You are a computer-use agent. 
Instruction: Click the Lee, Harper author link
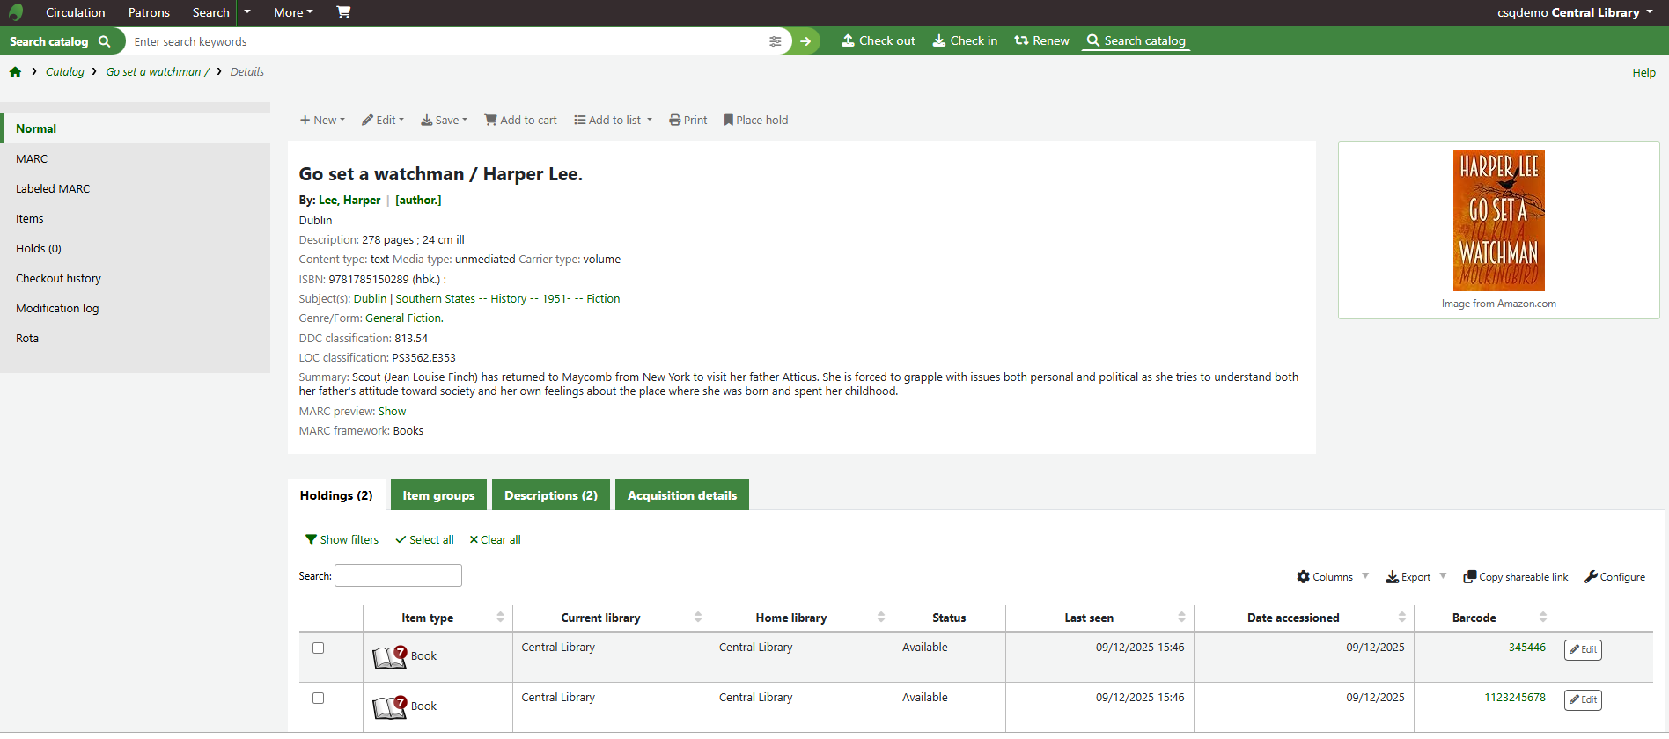[x=349, y=201]
